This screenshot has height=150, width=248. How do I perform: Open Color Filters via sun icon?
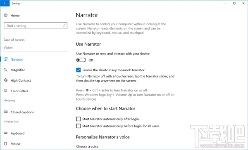tap(5, 91)
